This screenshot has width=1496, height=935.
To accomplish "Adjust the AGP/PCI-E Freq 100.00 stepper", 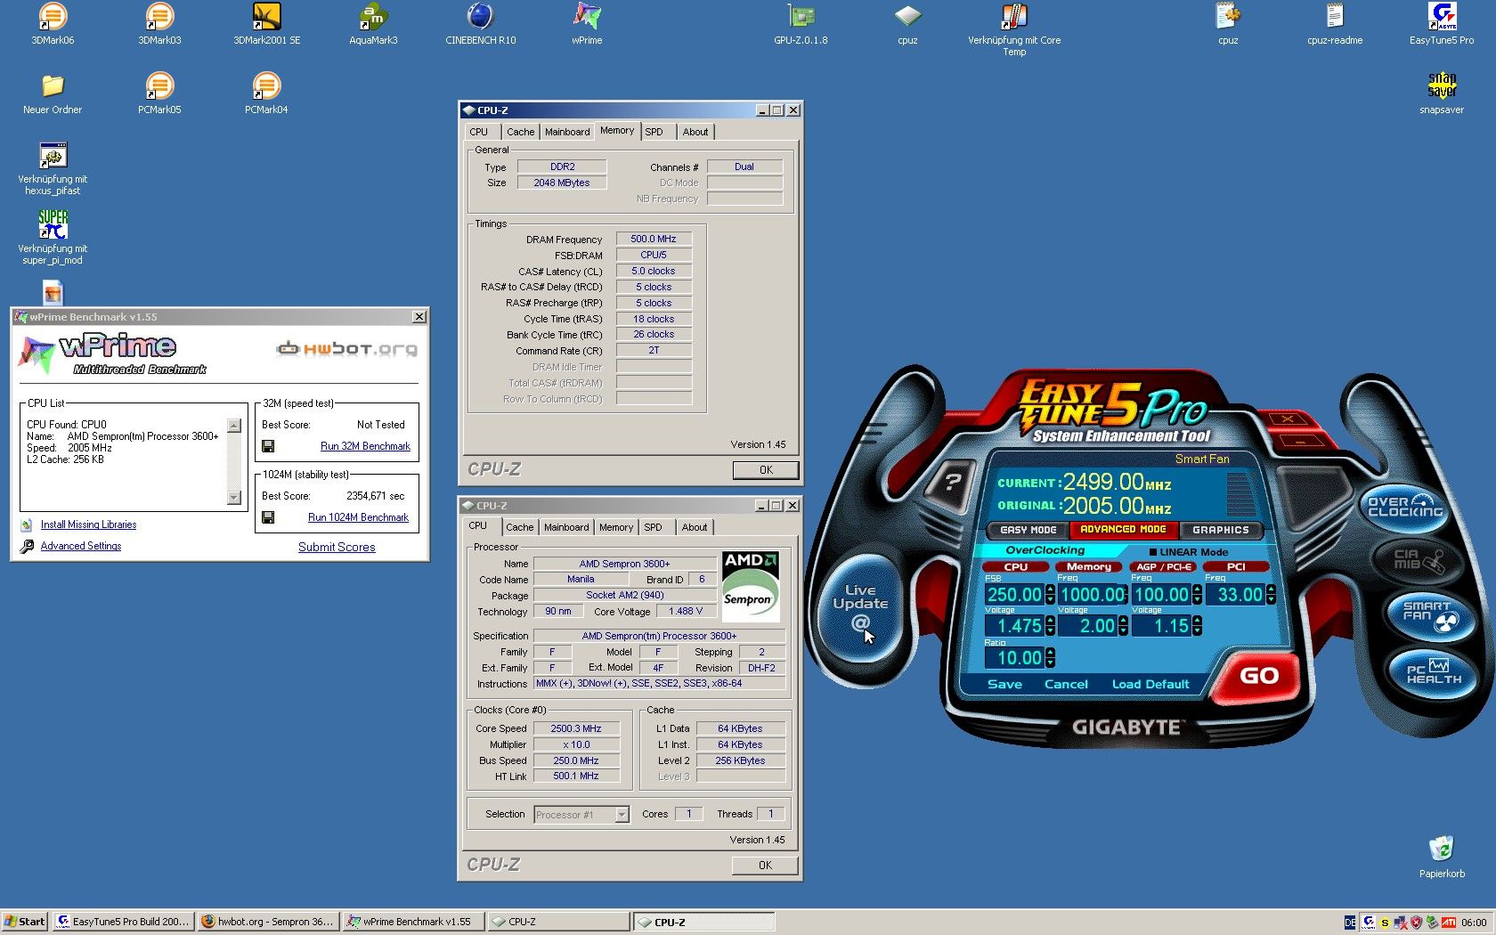I will (x=1197, y=595).
